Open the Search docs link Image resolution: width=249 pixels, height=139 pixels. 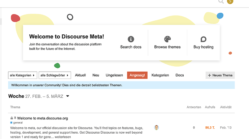click(x=131, y=47)
